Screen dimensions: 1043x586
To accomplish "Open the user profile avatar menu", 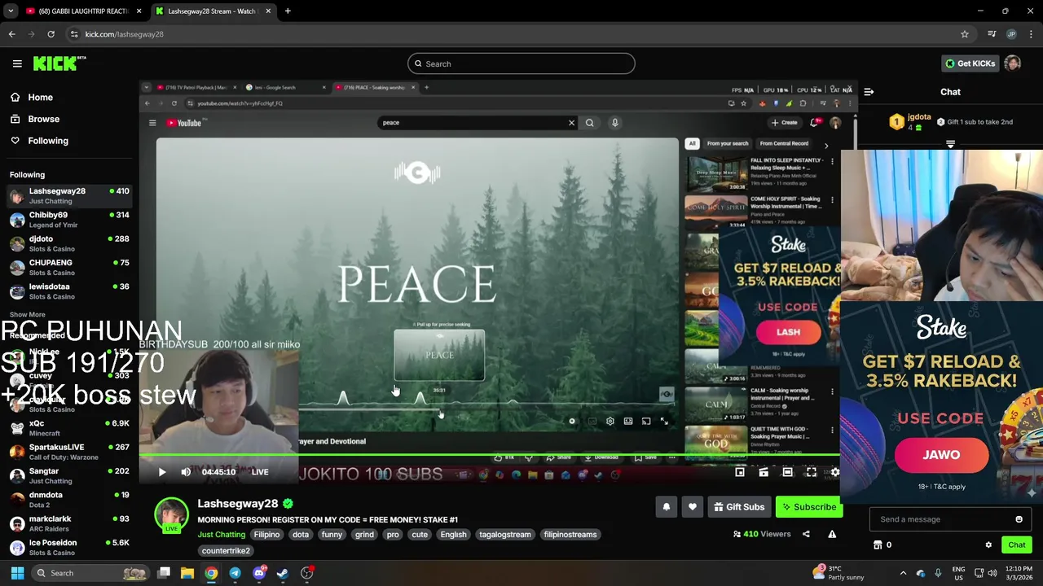I will [x=1013, y=63].
